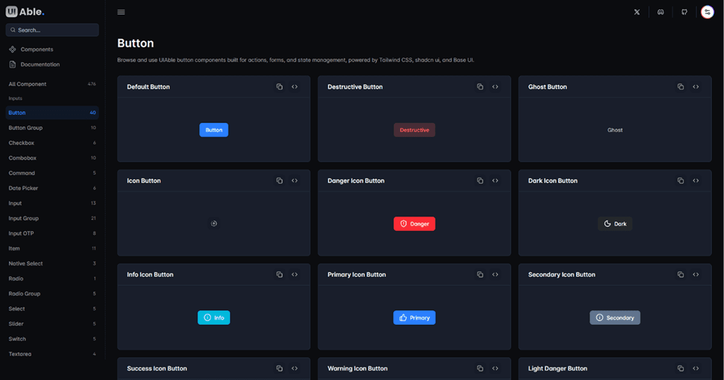Viewport: 724px width, 380px height.
Task: Click the Primary thumbs-up demo button
Action: [414, 317]
